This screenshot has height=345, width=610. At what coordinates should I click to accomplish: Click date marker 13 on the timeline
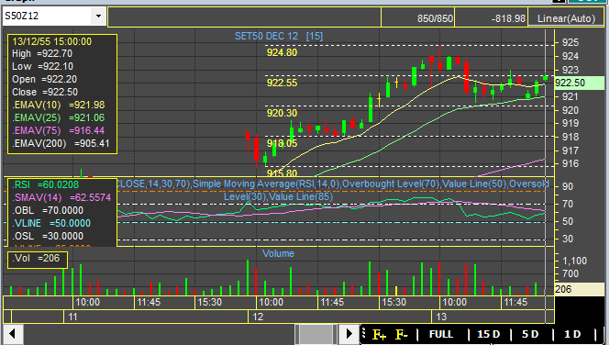pos(441,317)
